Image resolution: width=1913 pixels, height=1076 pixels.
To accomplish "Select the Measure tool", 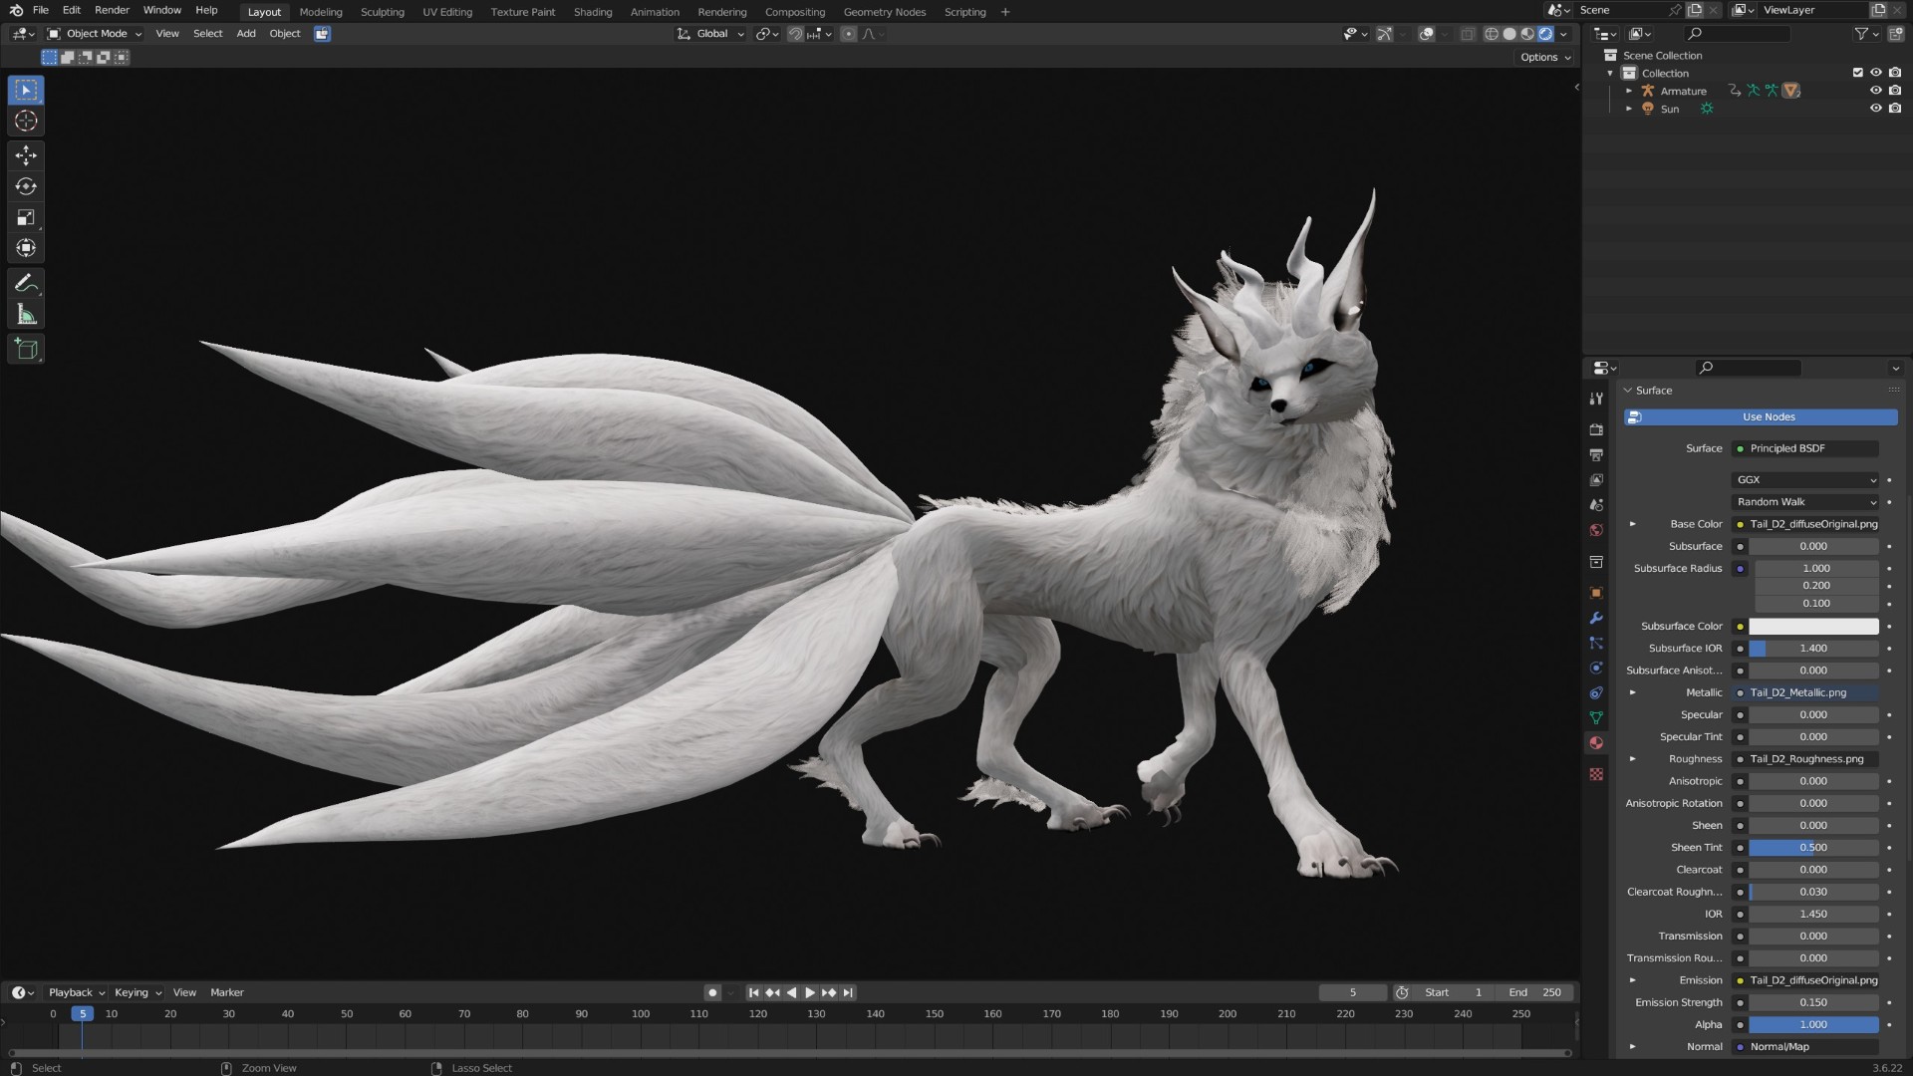I will pos(26,315).
